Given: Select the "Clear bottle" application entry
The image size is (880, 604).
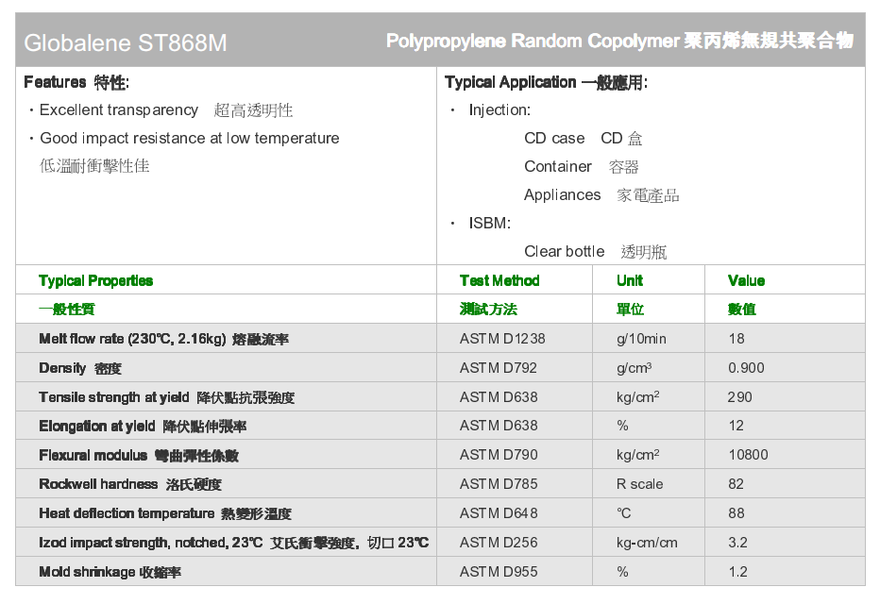Looking at the screenshot, I should [564, 251].
